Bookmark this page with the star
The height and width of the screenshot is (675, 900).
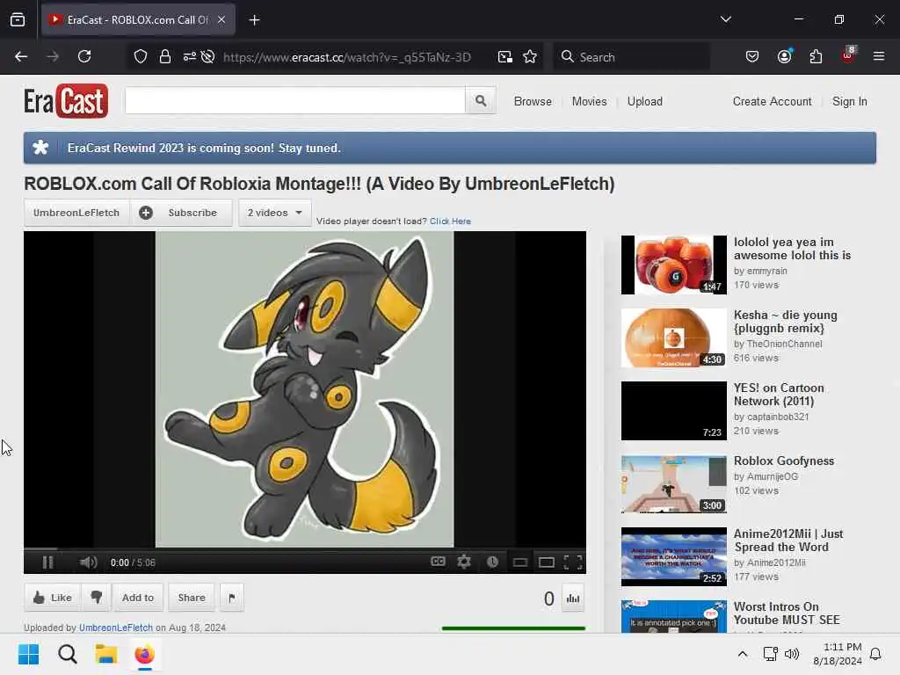pos(530,56)
